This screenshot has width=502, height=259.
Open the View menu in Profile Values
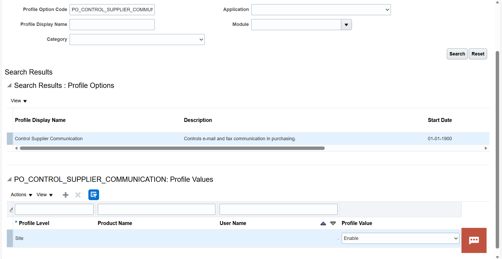[45, 195]
